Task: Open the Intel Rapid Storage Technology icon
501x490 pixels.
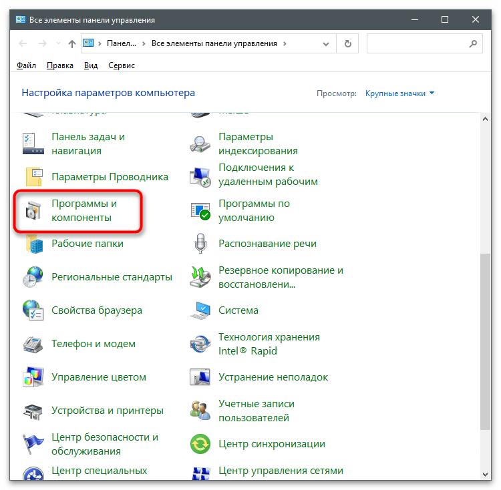Action: [x=200, y=344]
